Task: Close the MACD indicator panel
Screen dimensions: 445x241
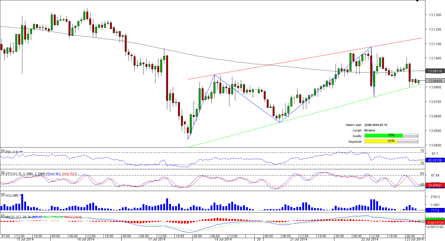Action: coord(3,216)
